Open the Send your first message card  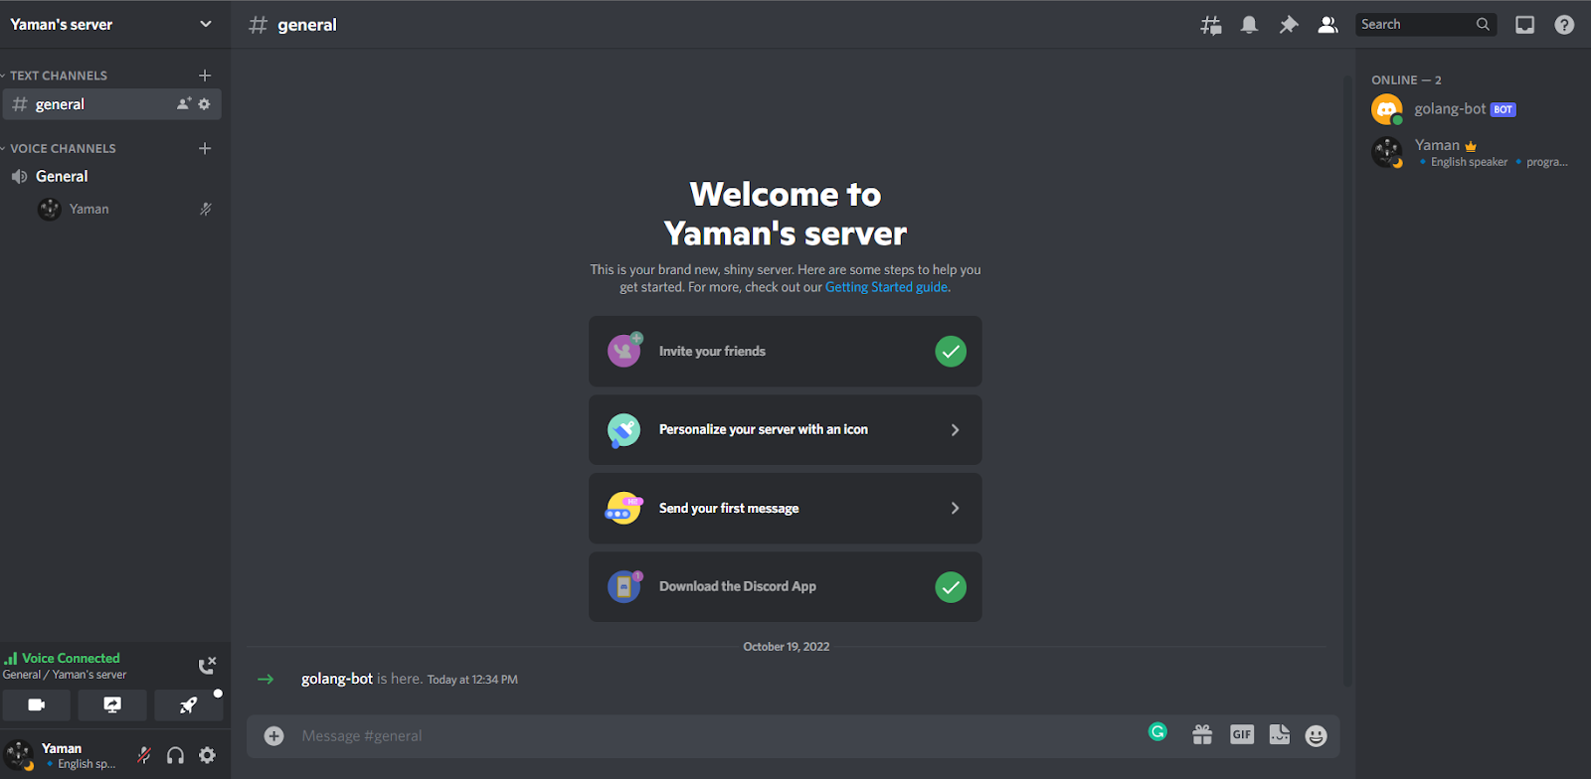(786, 508)
